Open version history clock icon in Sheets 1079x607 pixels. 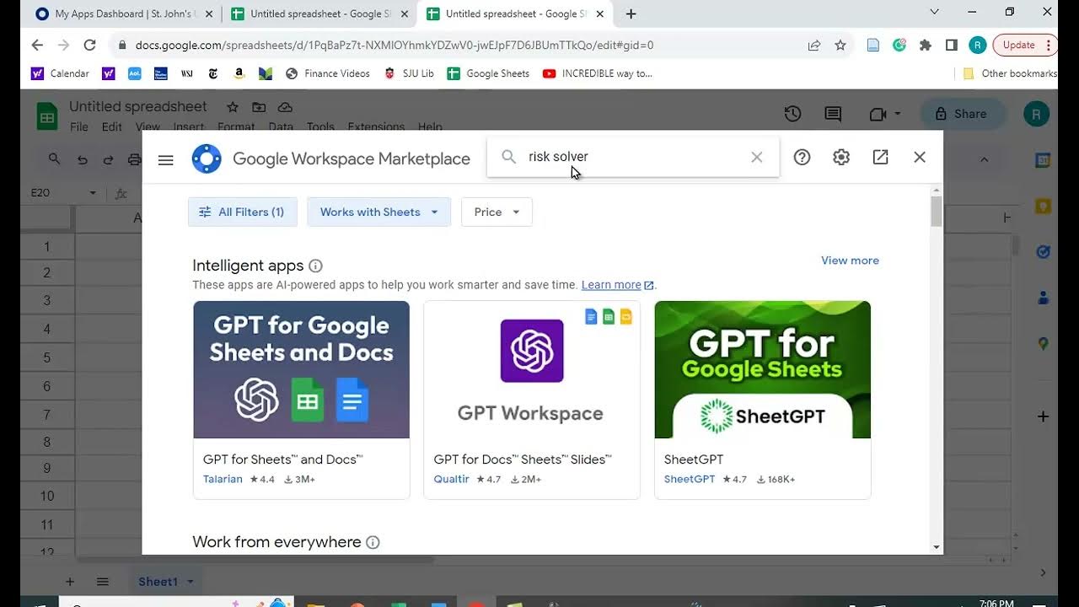click(792, 114)
